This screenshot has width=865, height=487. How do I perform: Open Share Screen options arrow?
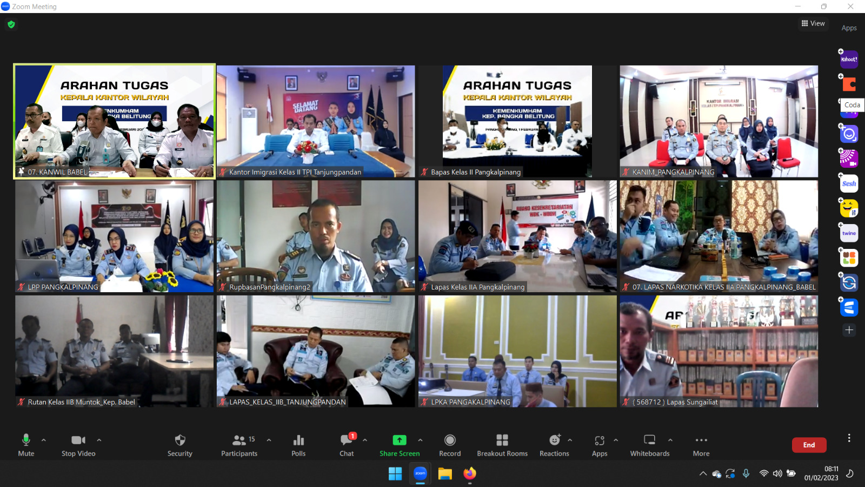[x=420, y=440]
